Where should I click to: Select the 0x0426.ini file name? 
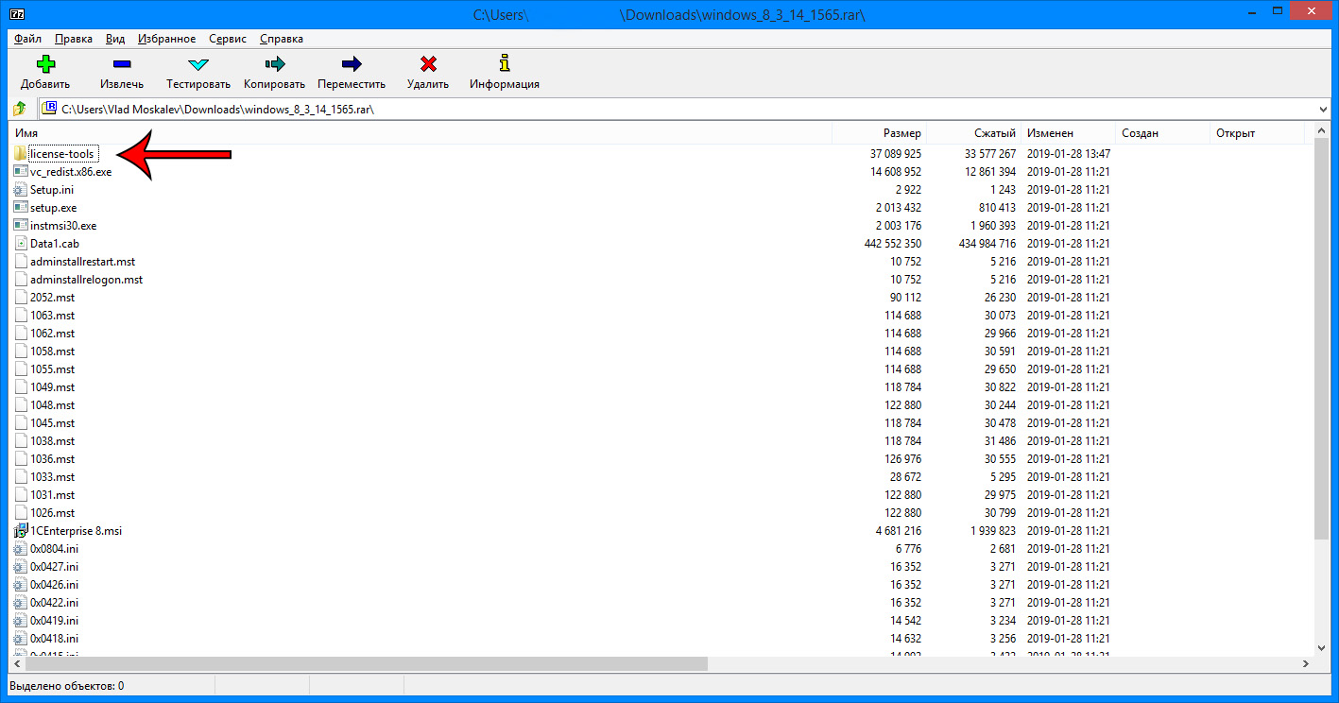[x=54, y=584]
